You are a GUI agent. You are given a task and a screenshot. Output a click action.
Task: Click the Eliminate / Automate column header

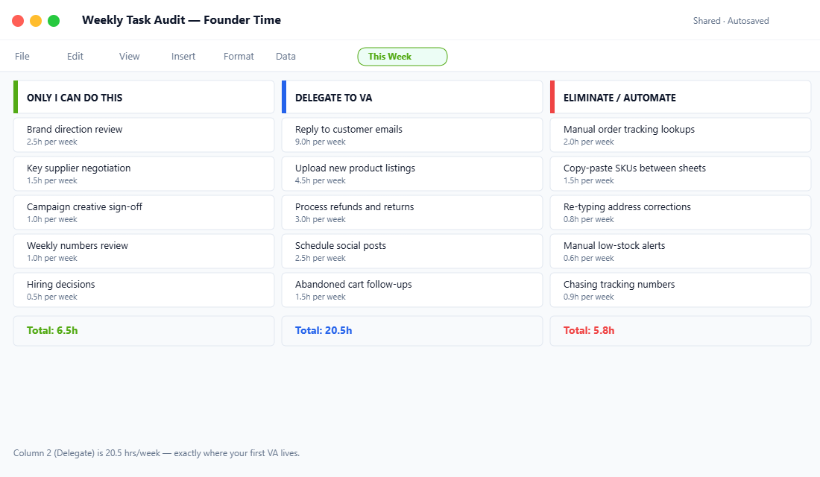click(x=681, y=98)
